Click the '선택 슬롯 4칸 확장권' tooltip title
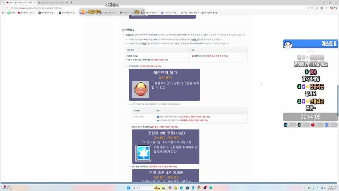 point(166,173)
